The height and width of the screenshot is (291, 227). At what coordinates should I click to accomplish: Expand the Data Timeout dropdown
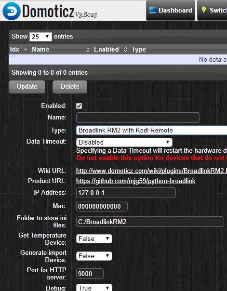[124, 142]
